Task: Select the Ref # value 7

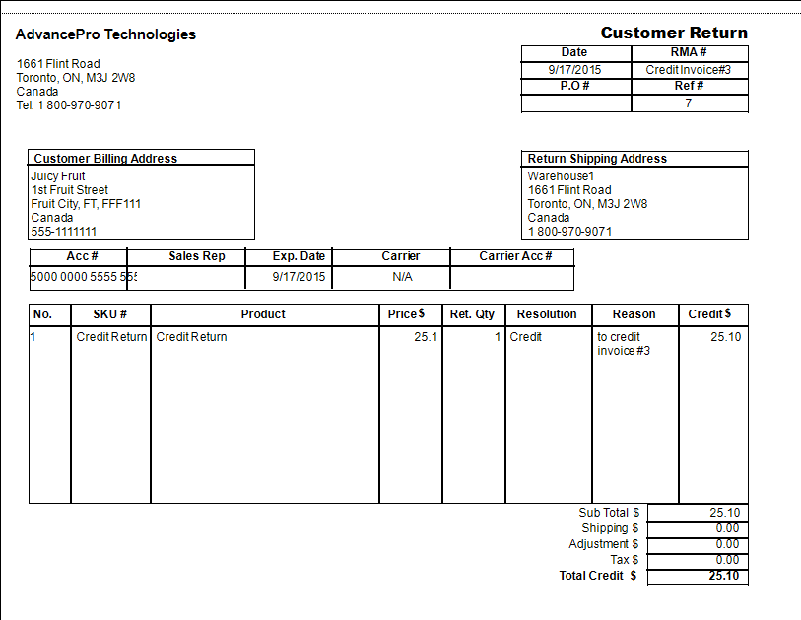Action: tap(689, 103)
